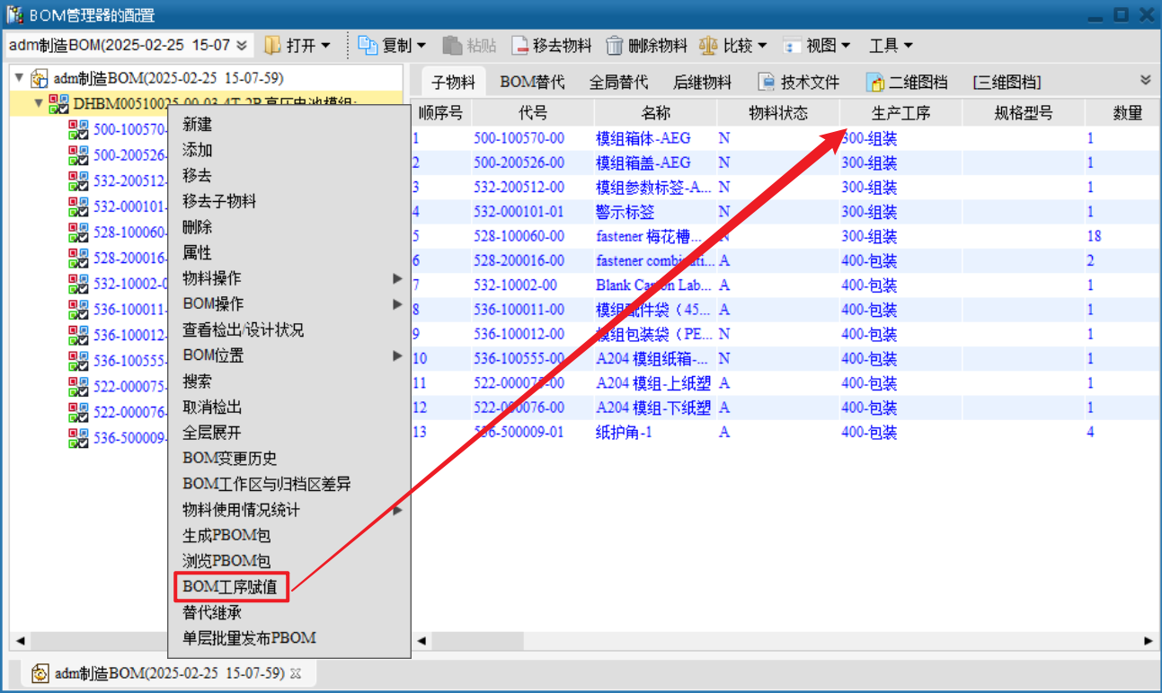Click the table's left scroll arrow
Image resolution: width=1162 pixels, height=693 pixels.
pos(422,641)
